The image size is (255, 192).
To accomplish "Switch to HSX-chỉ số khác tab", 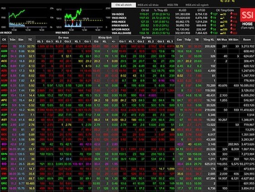I will tap(148, 5).
